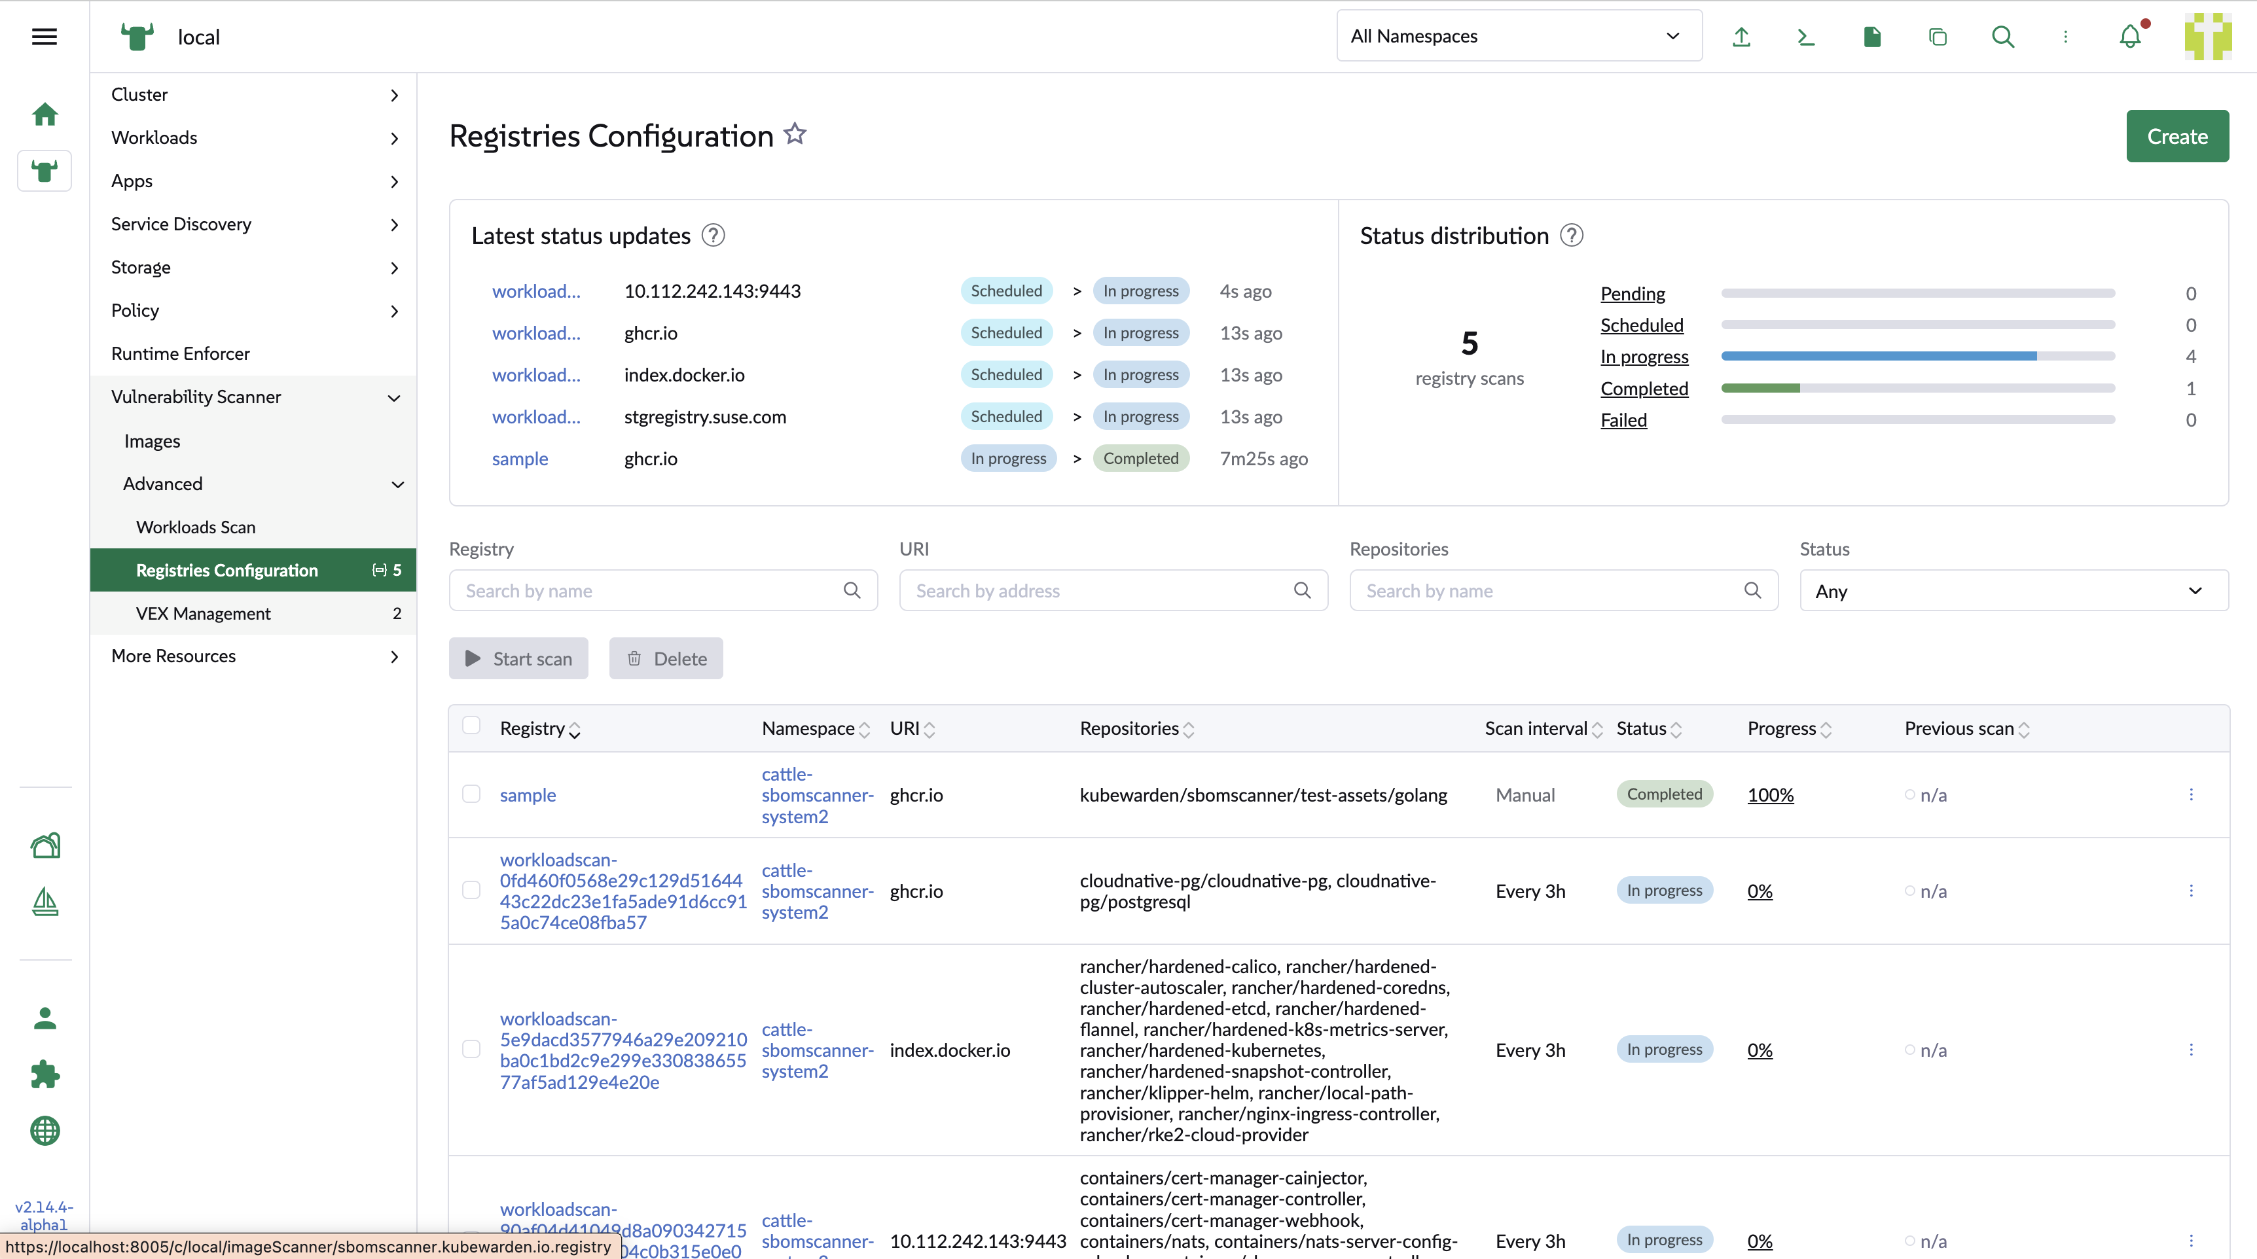
Task: Open the cluster management barn icon
Action: [45, 845]
